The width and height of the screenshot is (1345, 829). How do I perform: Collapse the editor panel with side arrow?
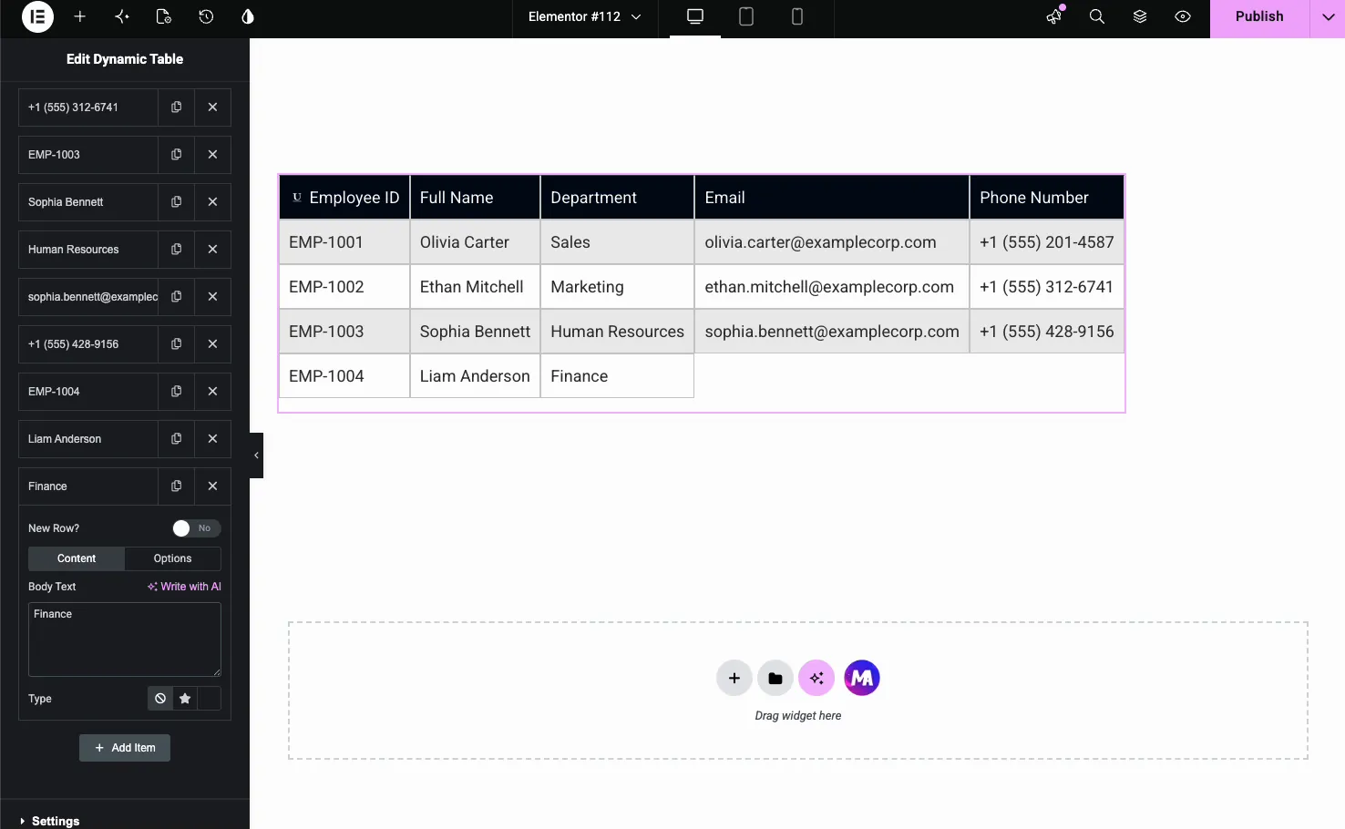(257, 455)
